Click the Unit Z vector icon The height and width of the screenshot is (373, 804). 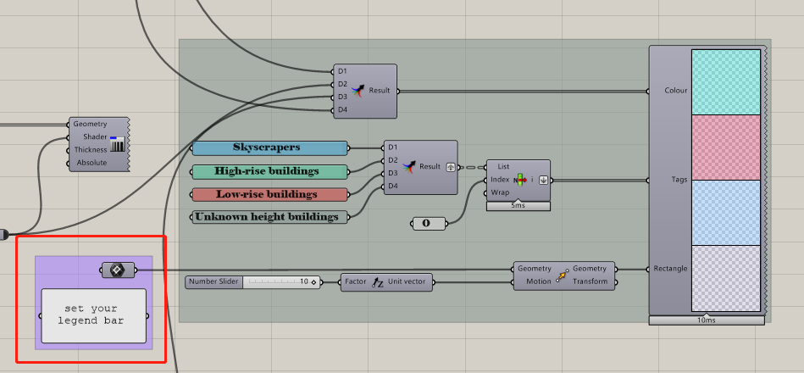click(x=377, y=281)
